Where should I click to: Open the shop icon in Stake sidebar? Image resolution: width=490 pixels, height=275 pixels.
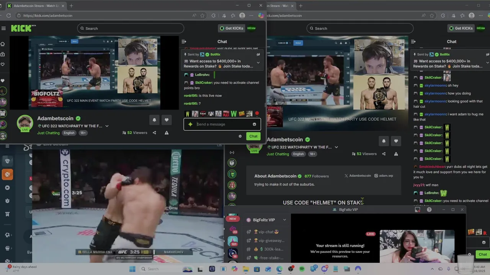click(7, 214)
